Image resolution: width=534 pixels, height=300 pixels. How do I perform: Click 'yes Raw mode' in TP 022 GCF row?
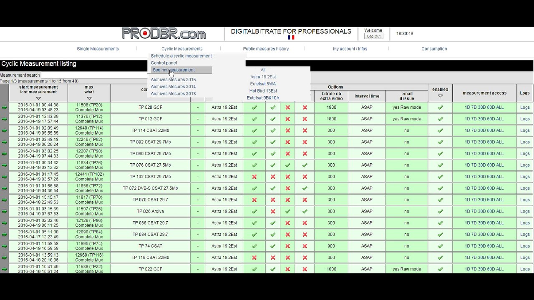tap(407, 269)
